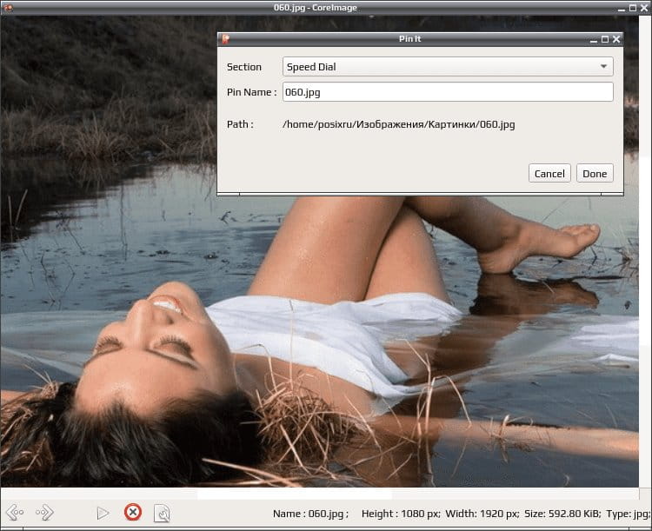652x531 pixels.
Task: Go to previous image arrow
Action: pos(16,512)
